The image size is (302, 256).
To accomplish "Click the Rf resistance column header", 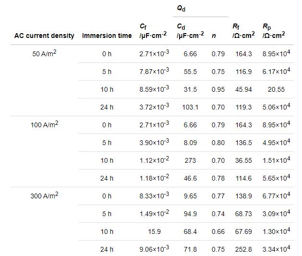I will click(243, 31).
